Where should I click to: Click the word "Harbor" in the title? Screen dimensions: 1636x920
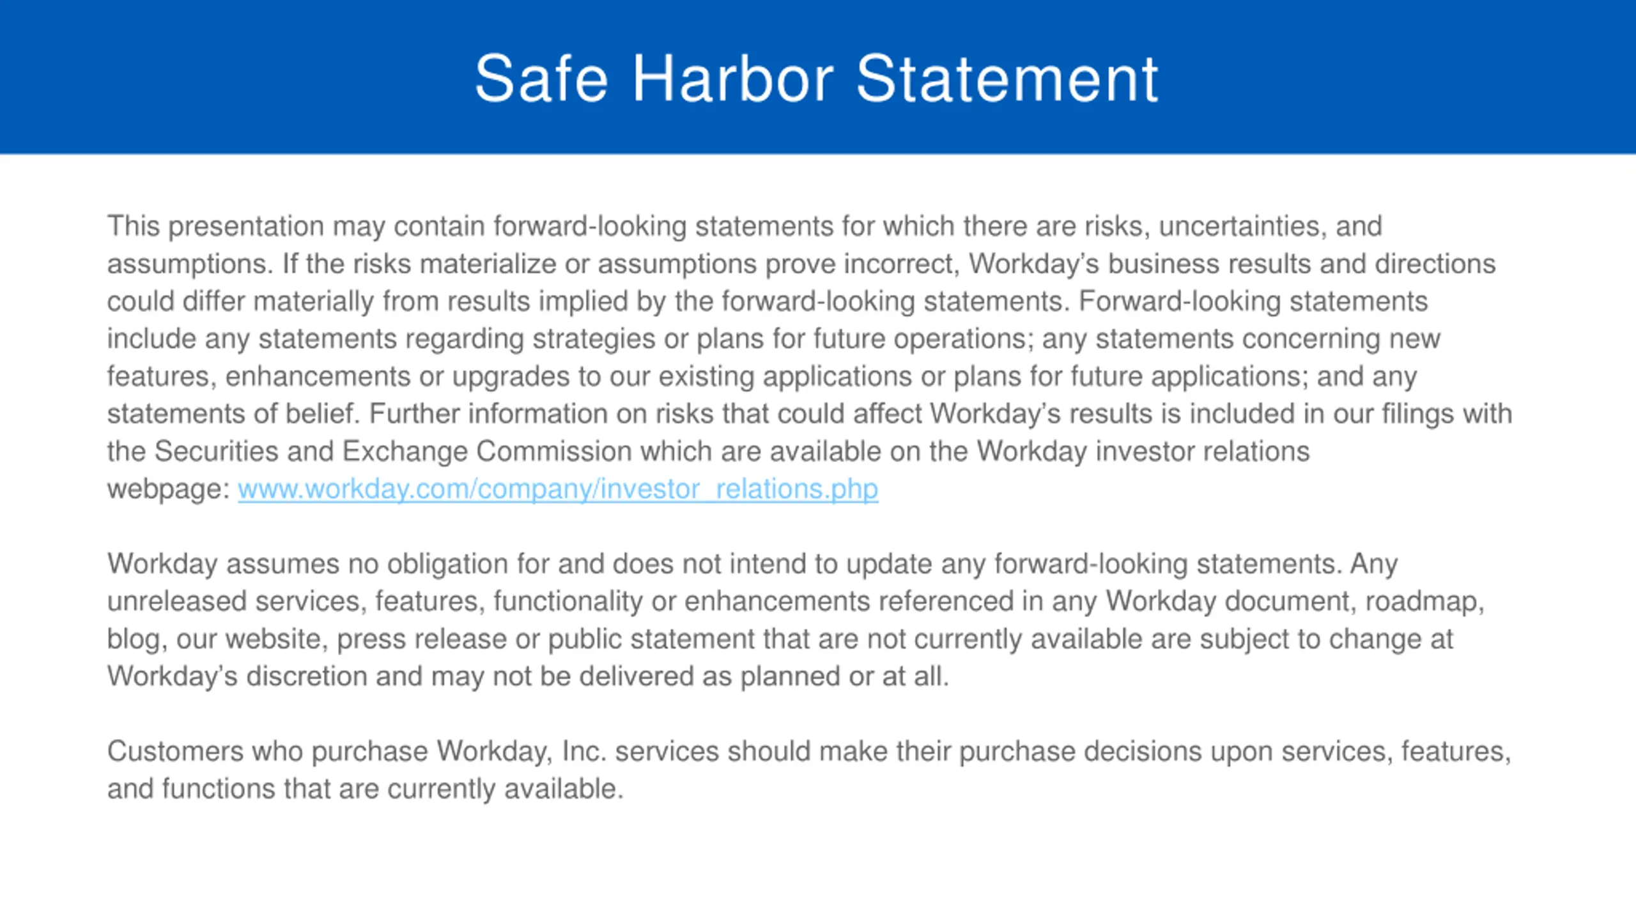pos(733,79)
